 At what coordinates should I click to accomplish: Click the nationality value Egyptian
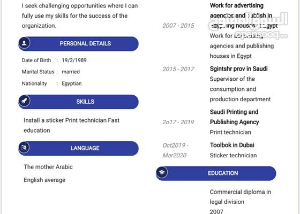(72, 83)
